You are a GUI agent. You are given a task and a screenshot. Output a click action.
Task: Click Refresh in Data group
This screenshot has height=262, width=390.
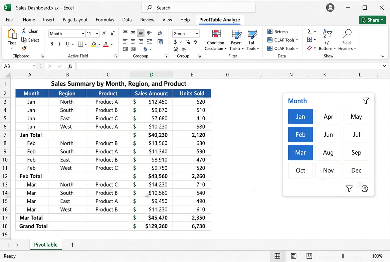[x=277, y=32]
